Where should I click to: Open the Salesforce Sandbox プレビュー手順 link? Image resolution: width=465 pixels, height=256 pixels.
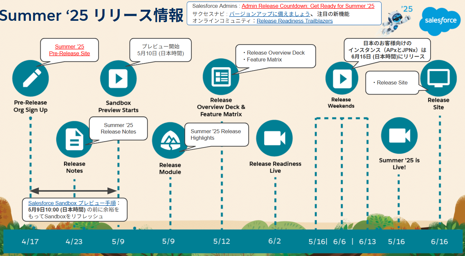coord(72,203)
